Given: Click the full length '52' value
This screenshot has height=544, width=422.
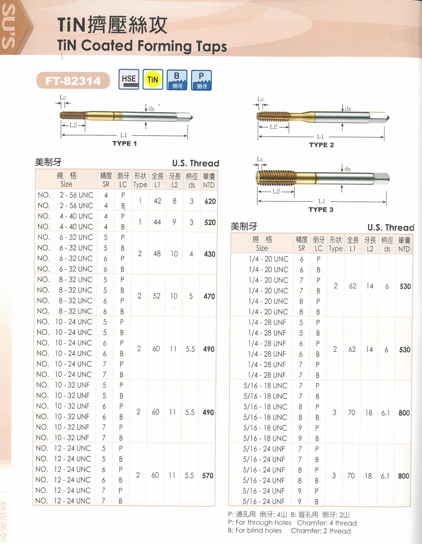Looking at the screenshot, I should tap(157, 296).
